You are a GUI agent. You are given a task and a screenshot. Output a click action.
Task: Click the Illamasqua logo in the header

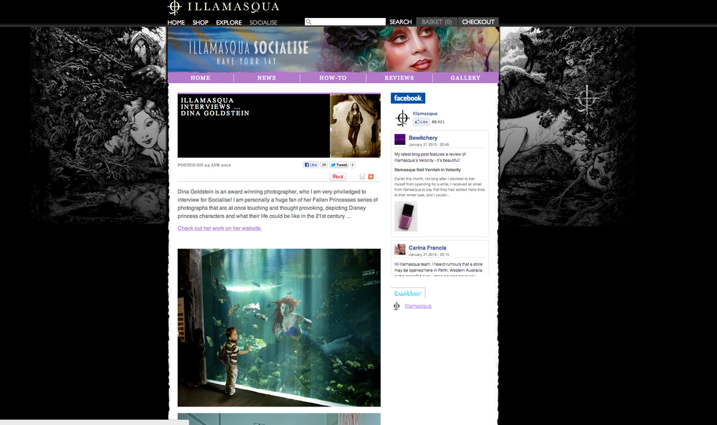click(x=223, y=7)
